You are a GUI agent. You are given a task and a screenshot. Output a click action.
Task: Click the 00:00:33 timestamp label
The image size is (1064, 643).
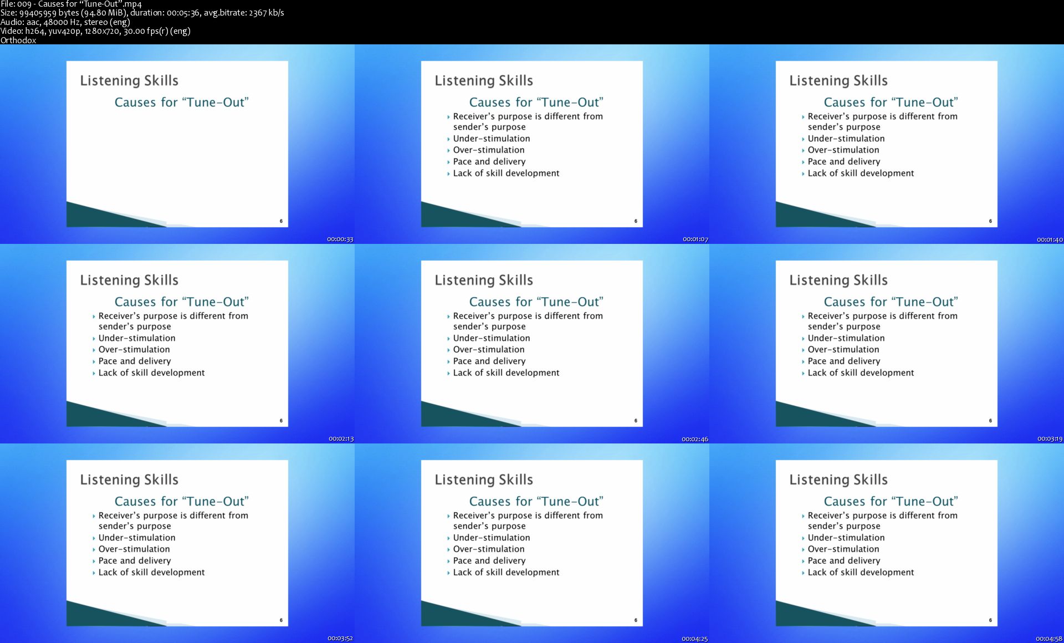tap(340, 239)
